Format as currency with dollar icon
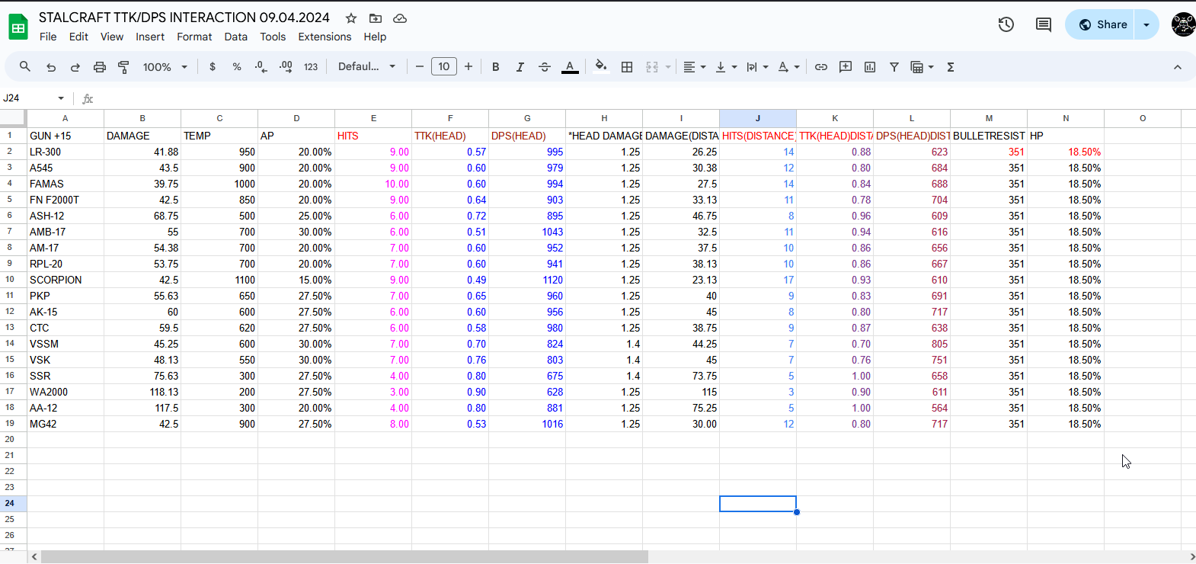This screenshot has height=564, width=1196. point(213,67)
